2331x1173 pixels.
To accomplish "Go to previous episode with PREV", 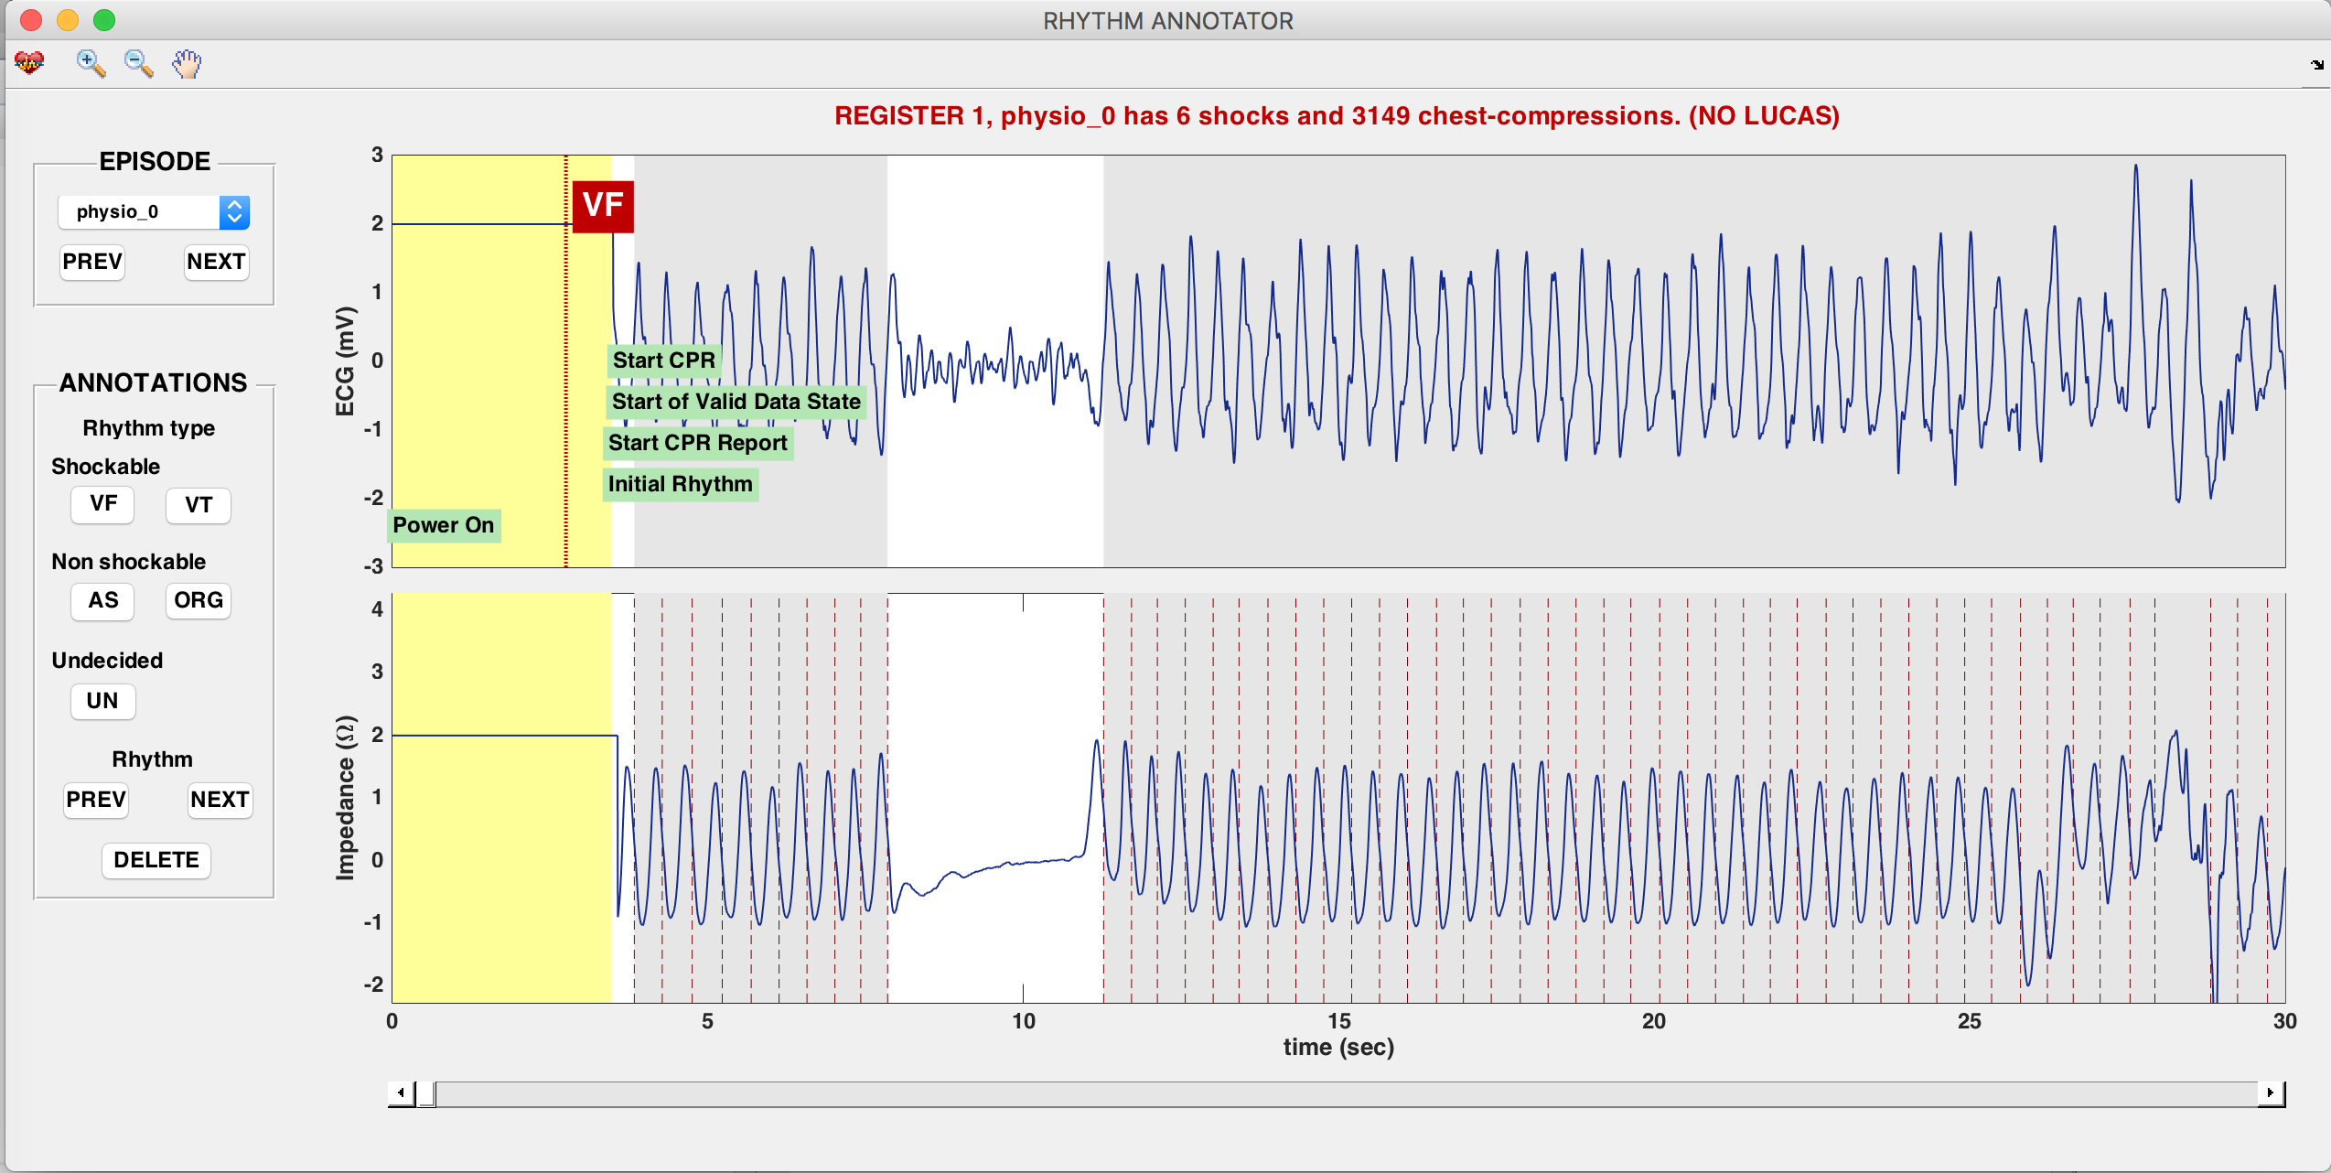I will click(92, 263).
